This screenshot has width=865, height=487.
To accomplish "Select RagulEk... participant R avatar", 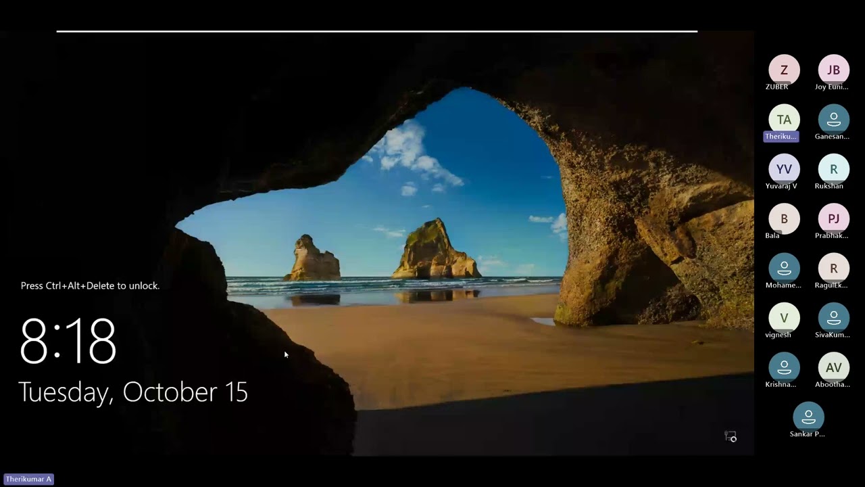I will (834, 269).
